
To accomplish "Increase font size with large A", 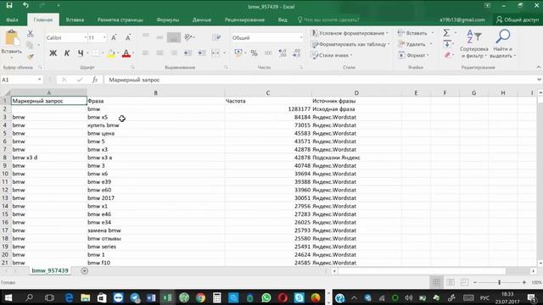I will (x=114, y=37).
